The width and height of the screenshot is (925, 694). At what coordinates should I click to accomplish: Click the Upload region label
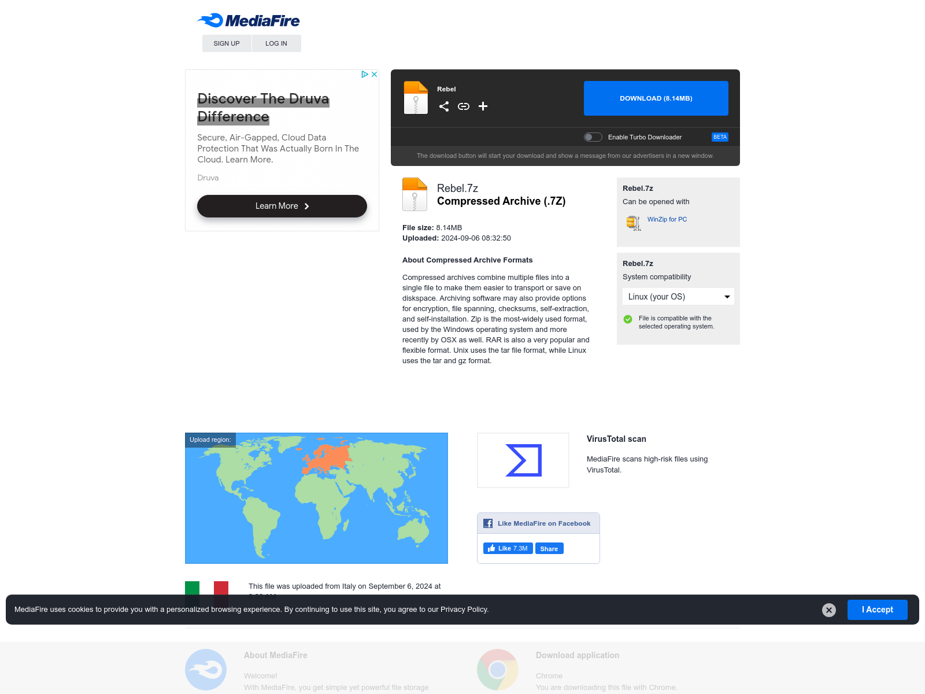pyautogui.click(x=210, y=440)
